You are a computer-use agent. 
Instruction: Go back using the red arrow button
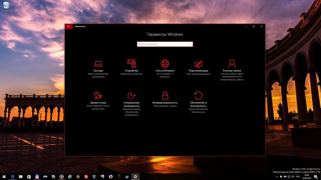coord(69,26)
